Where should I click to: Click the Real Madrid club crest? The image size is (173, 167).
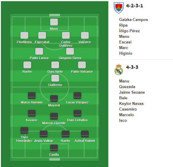119,69
